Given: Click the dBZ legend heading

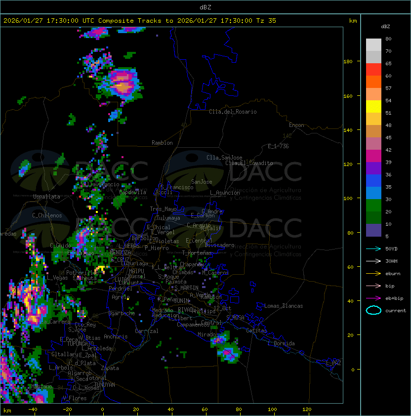Looking at the screenshot, I should [x=385, y=27].
